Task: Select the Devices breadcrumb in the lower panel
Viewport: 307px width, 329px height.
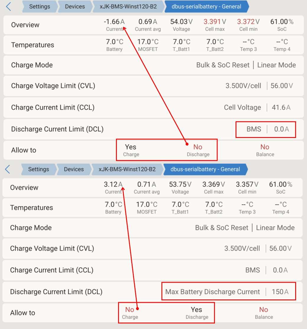Action: tap(74, 169)
